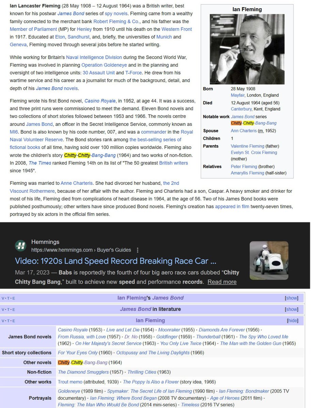Open the 'MI6' link
Screen dimensions: 311x408
click(14, 132)
